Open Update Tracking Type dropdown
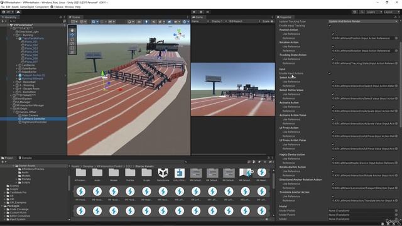402x226 pixels. [x=363, y=21]
